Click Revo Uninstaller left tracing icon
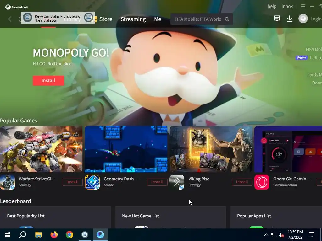The image size is (322, 241). (27, 18)
